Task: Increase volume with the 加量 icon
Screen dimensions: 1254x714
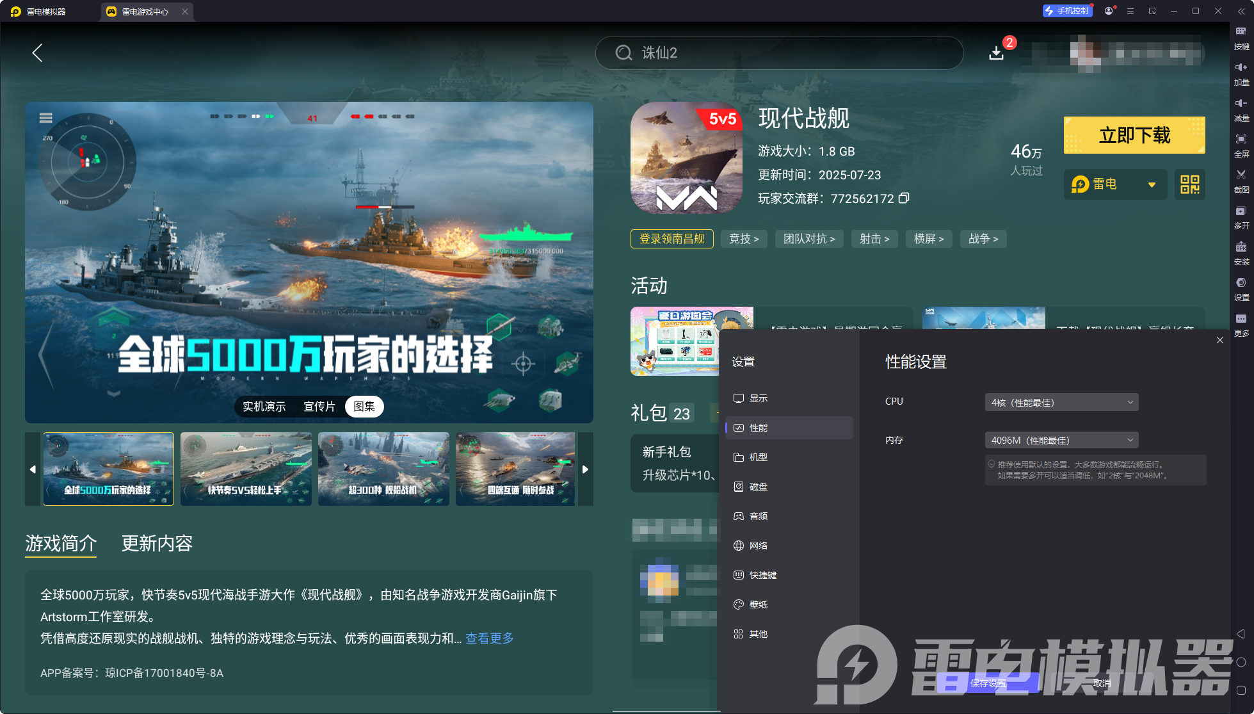Action: [1241, 74]
